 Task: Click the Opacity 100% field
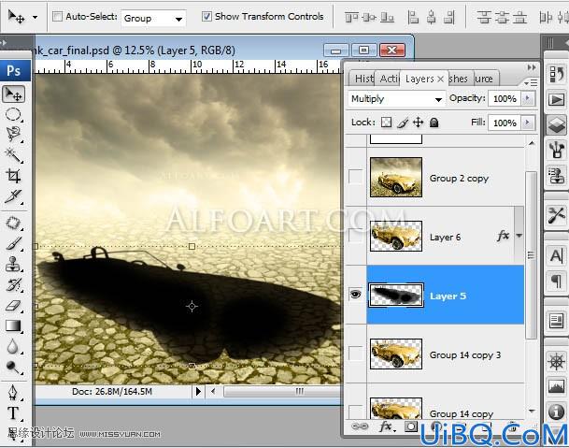tap(505, 98)
